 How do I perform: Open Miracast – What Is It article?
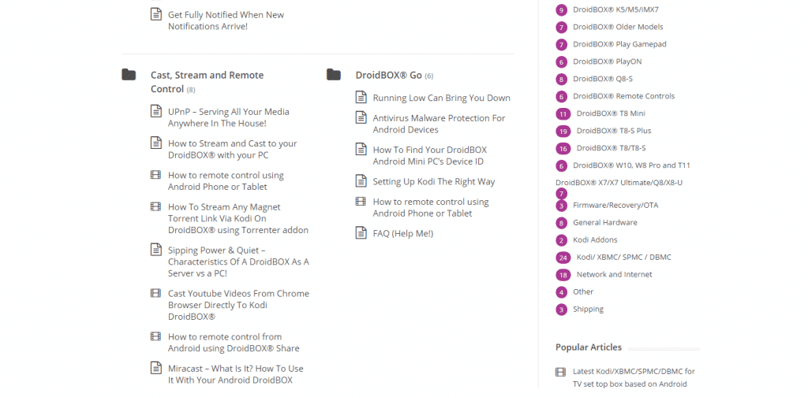[235, 374]
